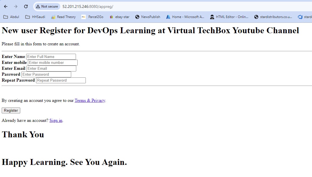Image resolution: width=312 pixels, height=177 pixels.
Task: Follow the Sign in link
Action: 56,120
